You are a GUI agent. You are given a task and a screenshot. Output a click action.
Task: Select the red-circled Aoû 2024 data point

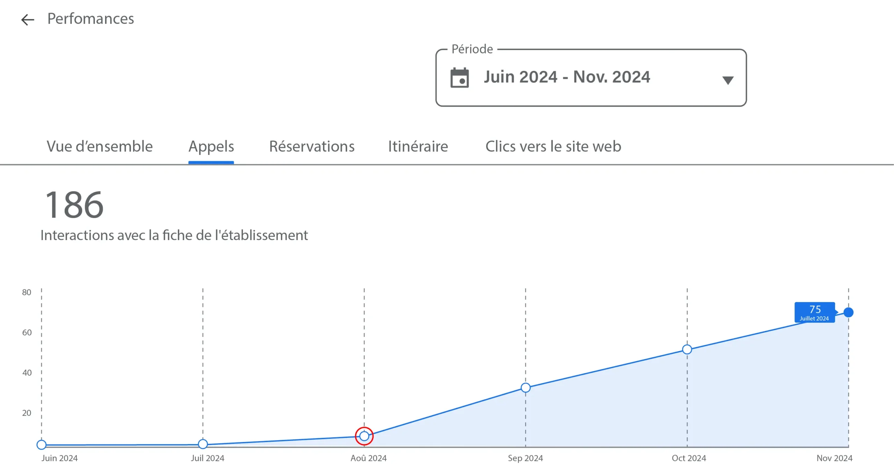pyautogui.click(x=364, y=436)
